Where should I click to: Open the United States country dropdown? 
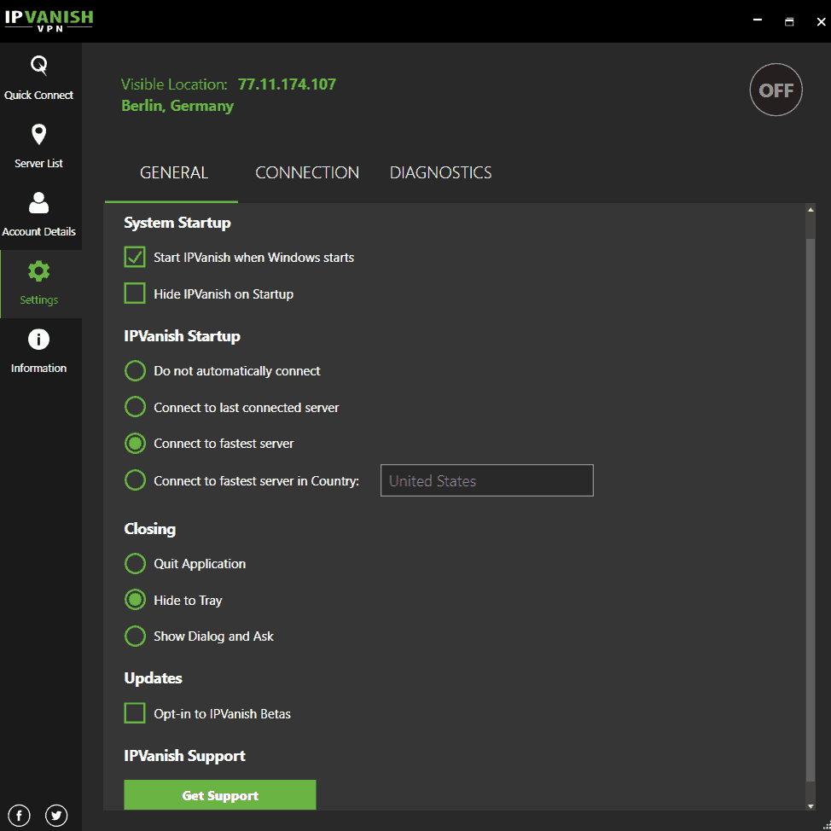click(x=486, y=481)
